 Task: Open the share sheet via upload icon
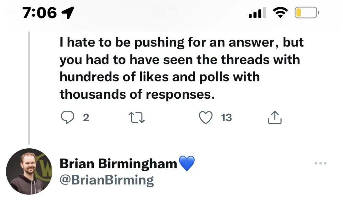click(x=275, y=118)
